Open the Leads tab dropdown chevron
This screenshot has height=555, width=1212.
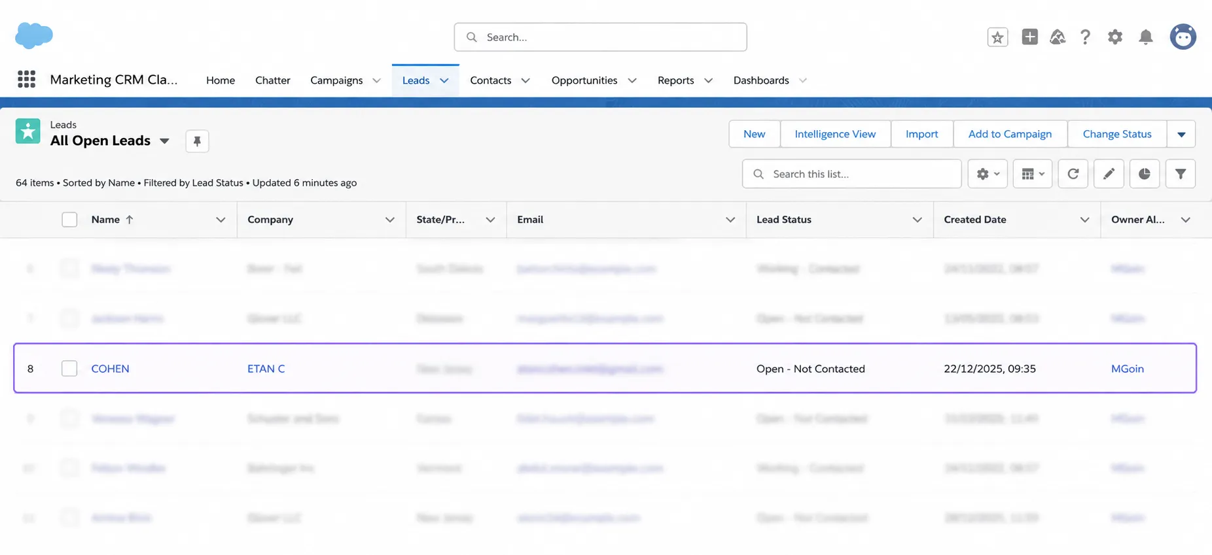(x=444, y=80)
